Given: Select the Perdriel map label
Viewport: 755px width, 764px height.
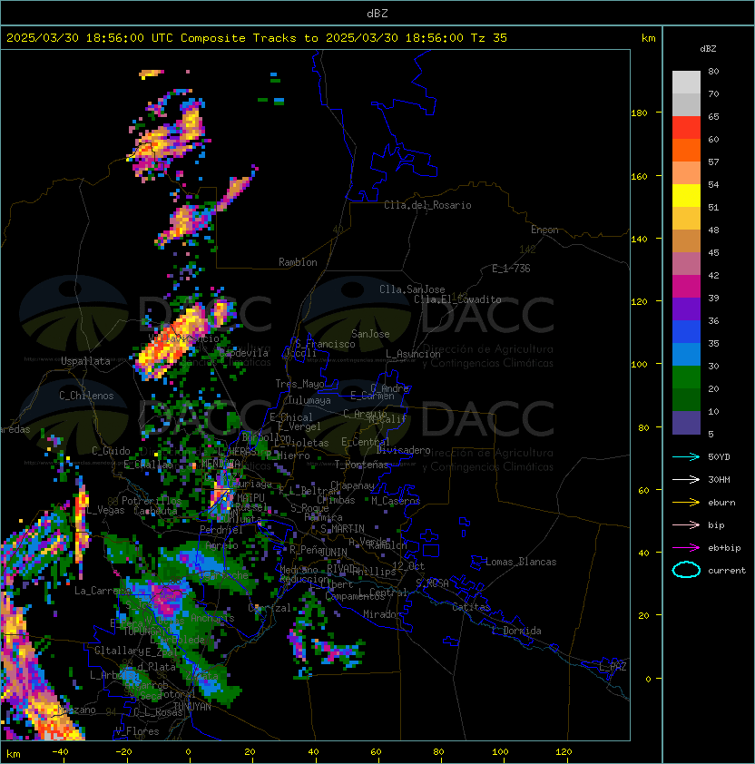Looking at the screenshot, I should [x=221, y=530].
